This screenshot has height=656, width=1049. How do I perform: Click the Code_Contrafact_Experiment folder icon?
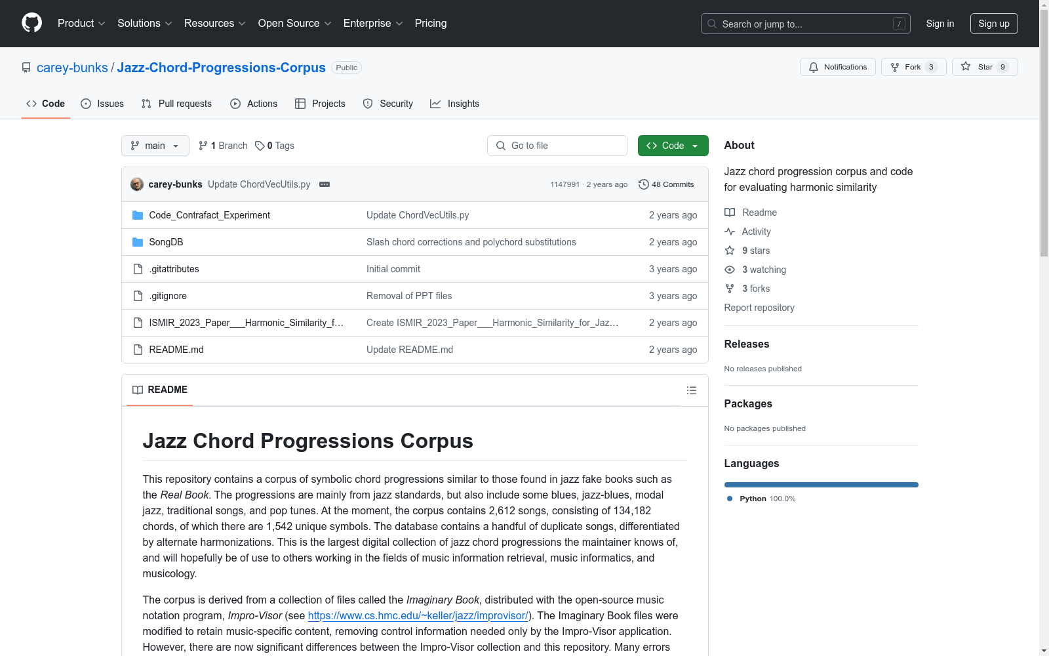138,215
